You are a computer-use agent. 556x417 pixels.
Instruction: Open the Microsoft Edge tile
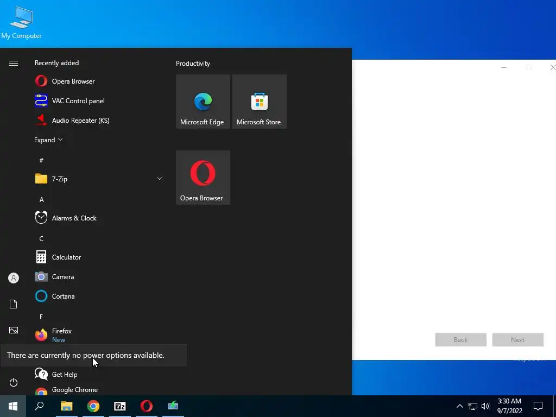[x=203, y=102]
